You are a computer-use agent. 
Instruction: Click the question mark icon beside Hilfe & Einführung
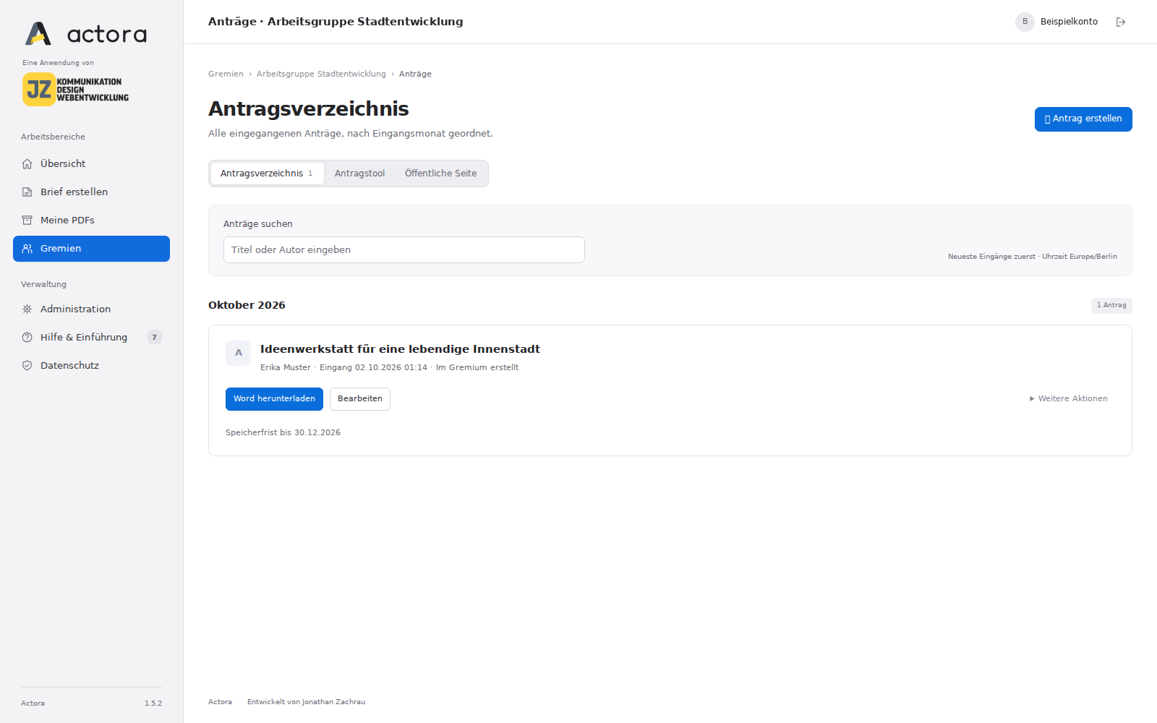27,338
